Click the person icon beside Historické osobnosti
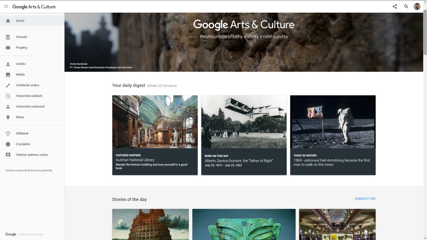This screenshot has width=427, height=240. pos(8,107)
